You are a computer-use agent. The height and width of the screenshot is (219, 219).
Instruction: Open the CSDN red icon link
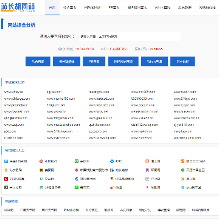(x=5, y=179)
